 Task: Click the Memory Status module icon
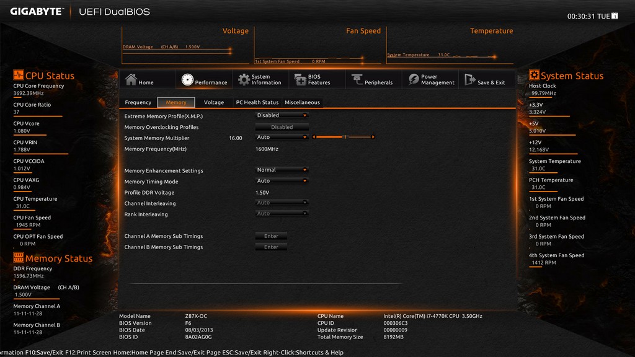pos(18,257)
